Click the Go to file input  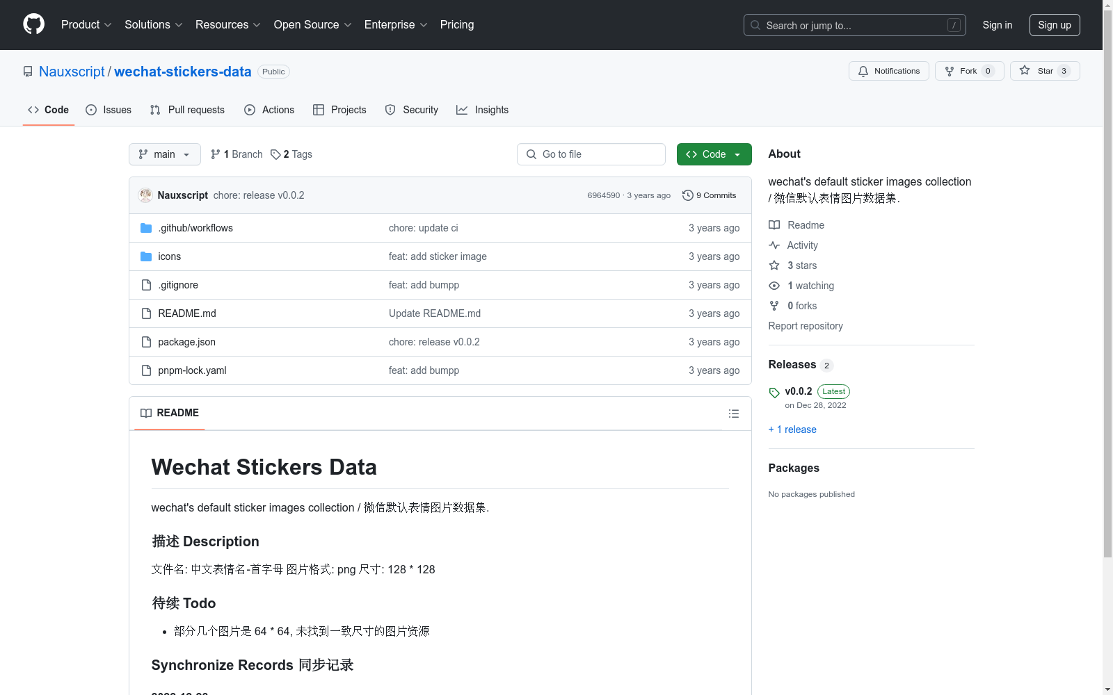click(591, 154)
